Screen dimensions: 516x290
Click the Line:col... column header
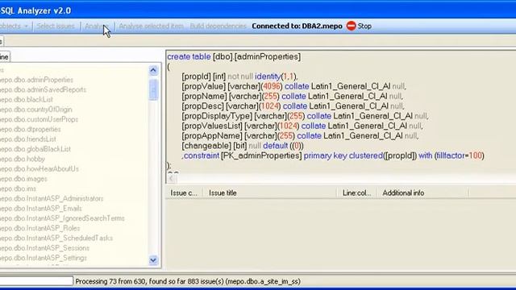[356, 193]
